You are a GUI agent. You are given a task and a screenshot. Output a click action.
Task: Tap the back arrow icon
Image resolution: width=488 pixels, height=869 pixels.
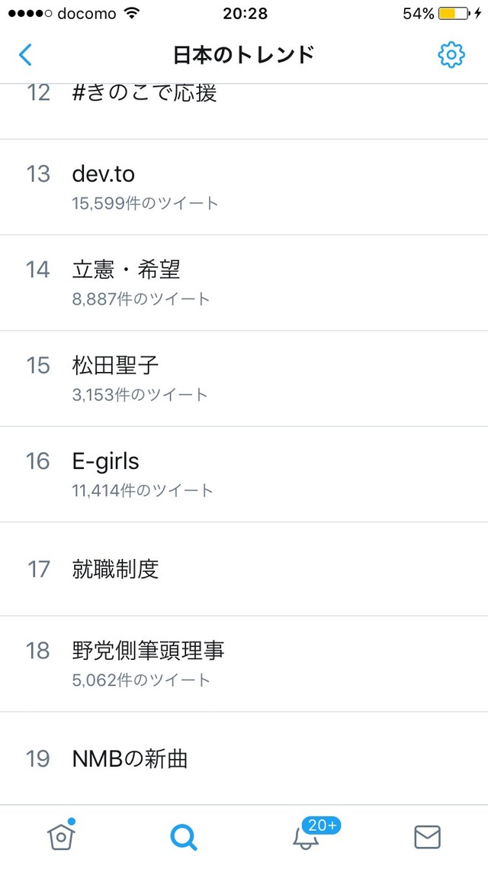25,55
